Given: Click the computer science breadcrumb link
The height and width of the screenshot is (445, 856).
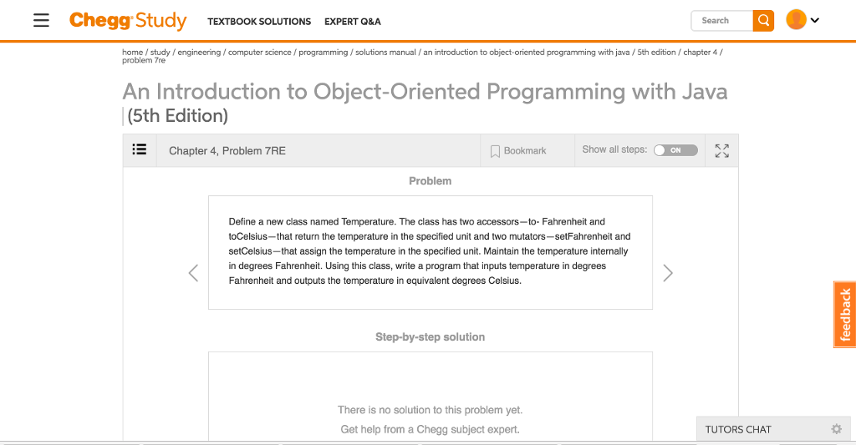Looking at the screenshot, I should (260, 52).
